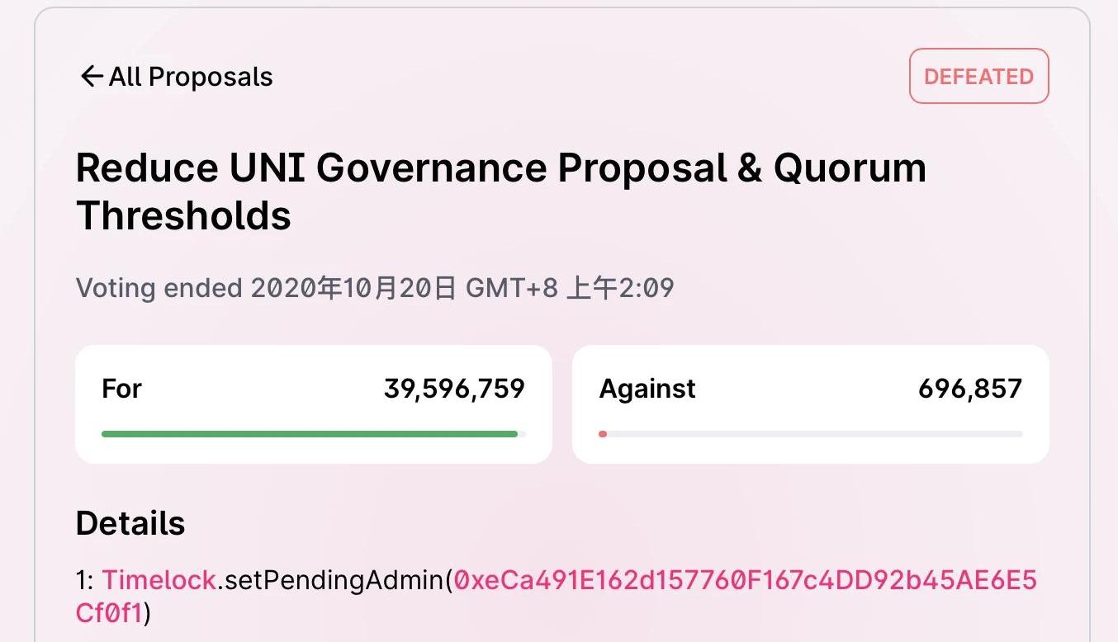Click the Voting ended date text
This screenshot has height=642, width=1118.
pyautogui.click(x=375, y=288)
